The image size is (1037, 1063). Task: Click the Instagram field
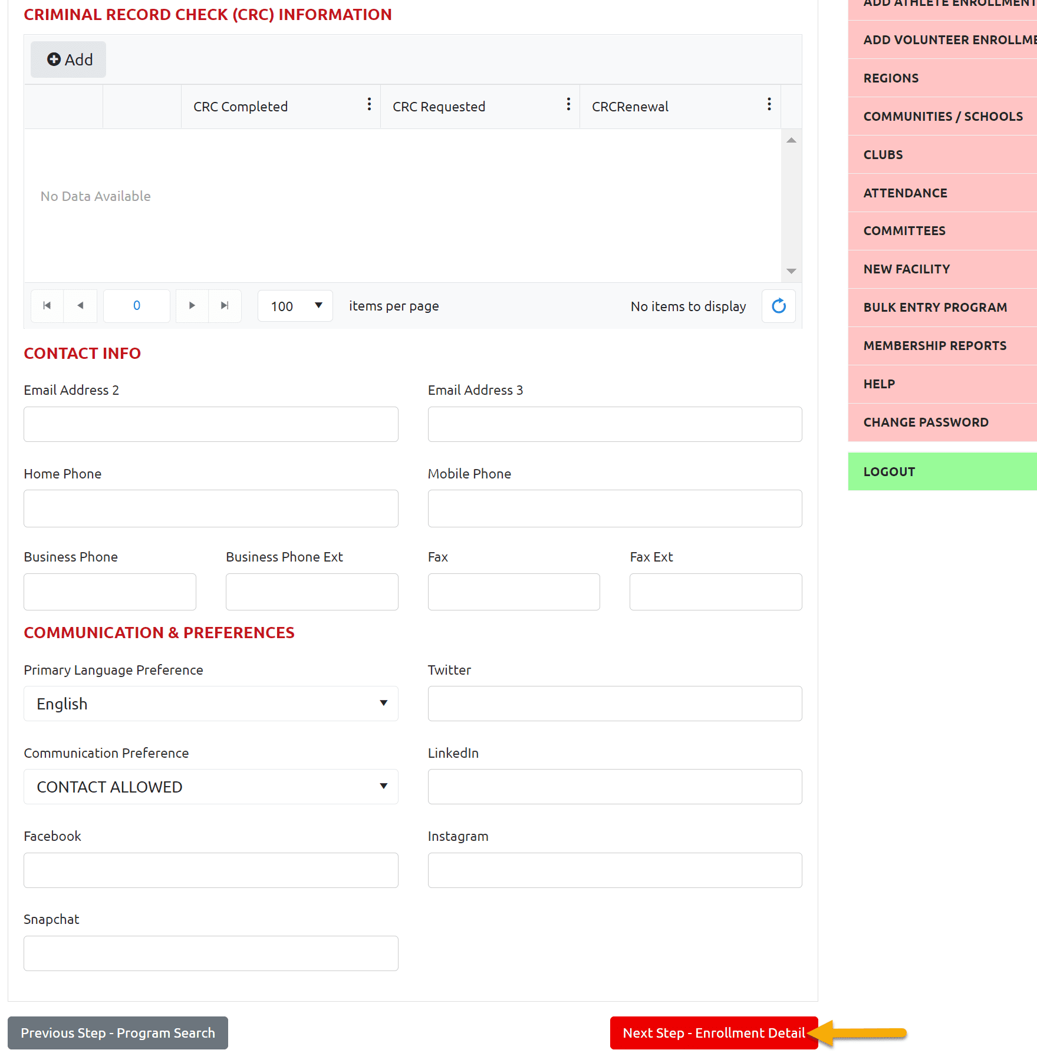(615, 870)
